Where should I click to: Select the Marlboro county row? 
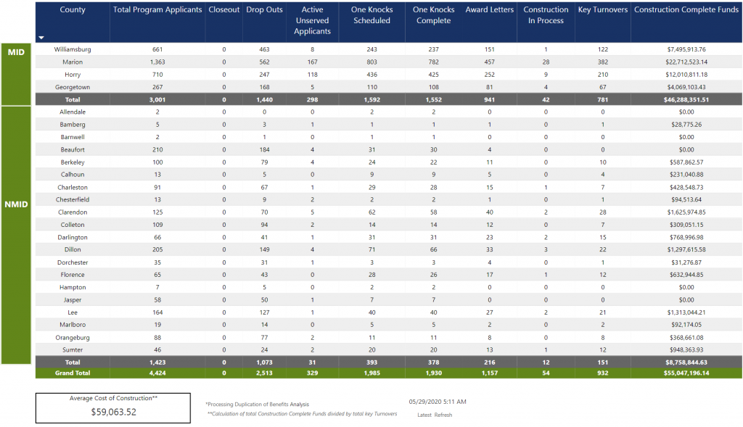pos(389,325)
